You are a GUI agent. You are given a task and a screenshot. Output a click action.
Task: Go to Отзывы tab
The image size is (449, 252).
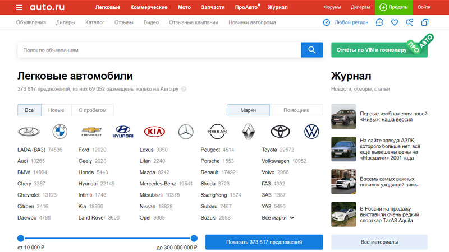(123, 22)
